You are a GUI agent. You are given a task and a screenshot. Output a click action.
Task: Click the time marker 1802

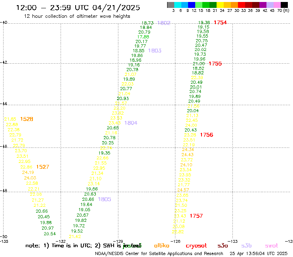[x=164, y=23]
